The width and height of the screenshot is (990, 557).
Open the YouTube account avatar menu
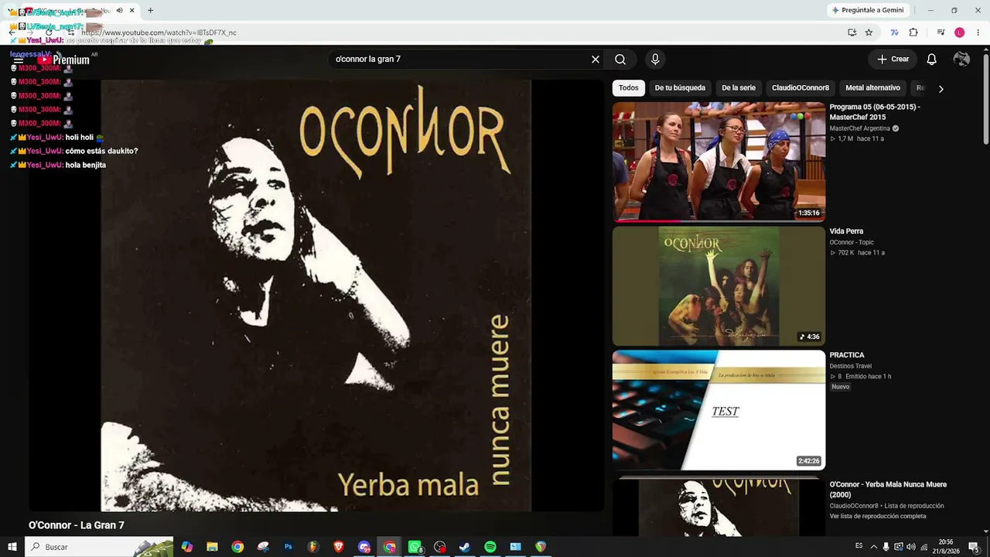pos(961,60)
